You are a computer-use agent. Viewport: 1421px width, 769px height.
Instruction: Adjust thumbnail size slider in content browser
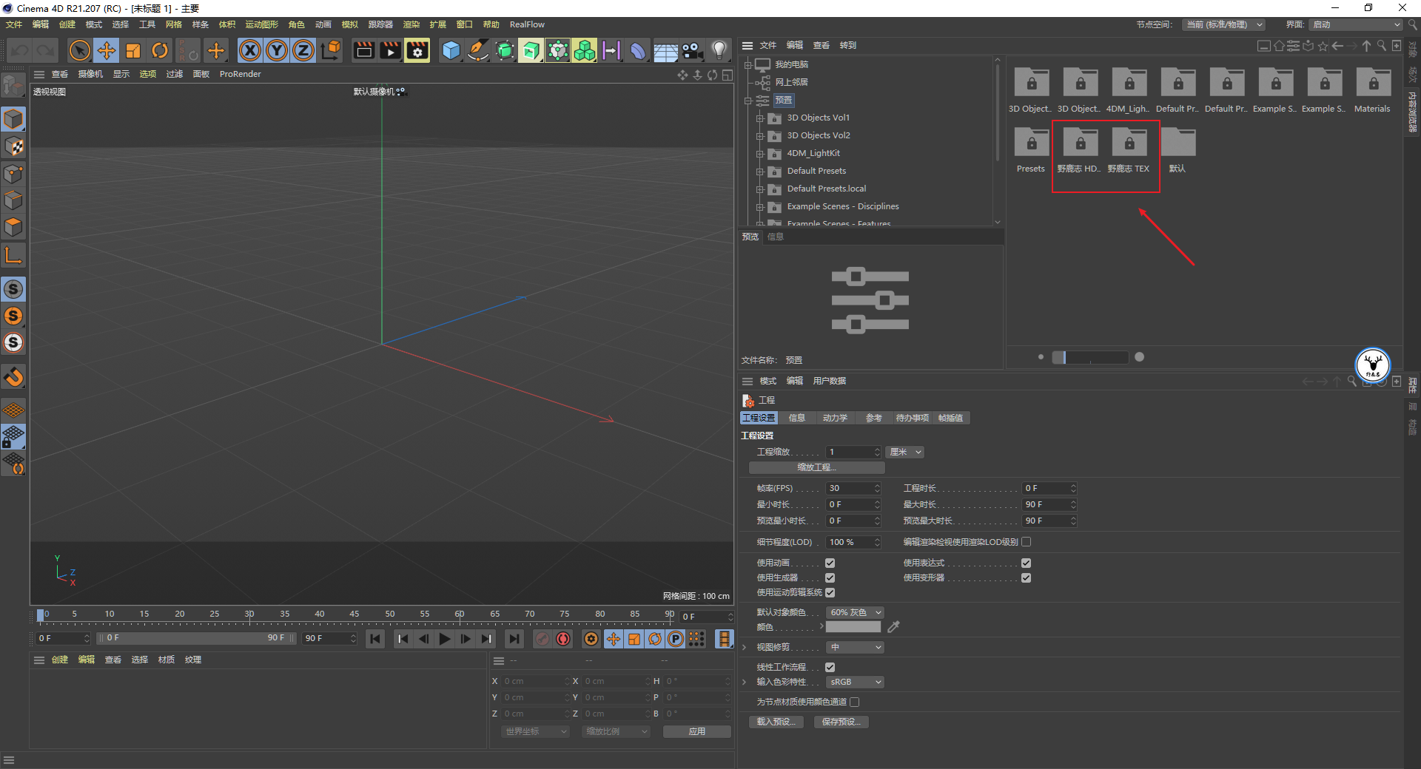click(x=1090, y=358)
